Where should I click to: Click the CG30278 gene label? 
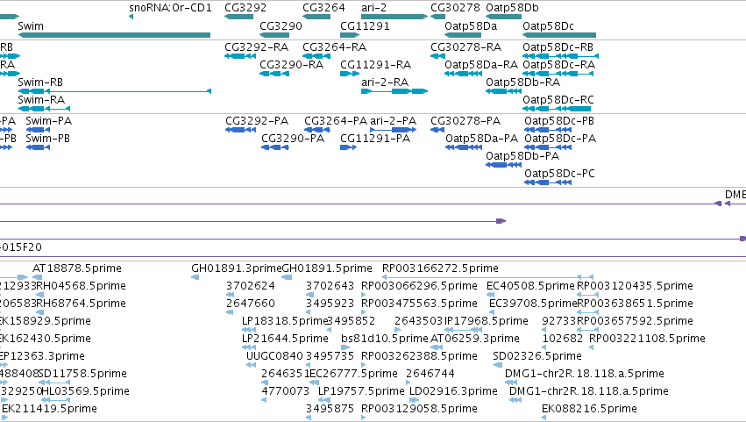point(455,8)
